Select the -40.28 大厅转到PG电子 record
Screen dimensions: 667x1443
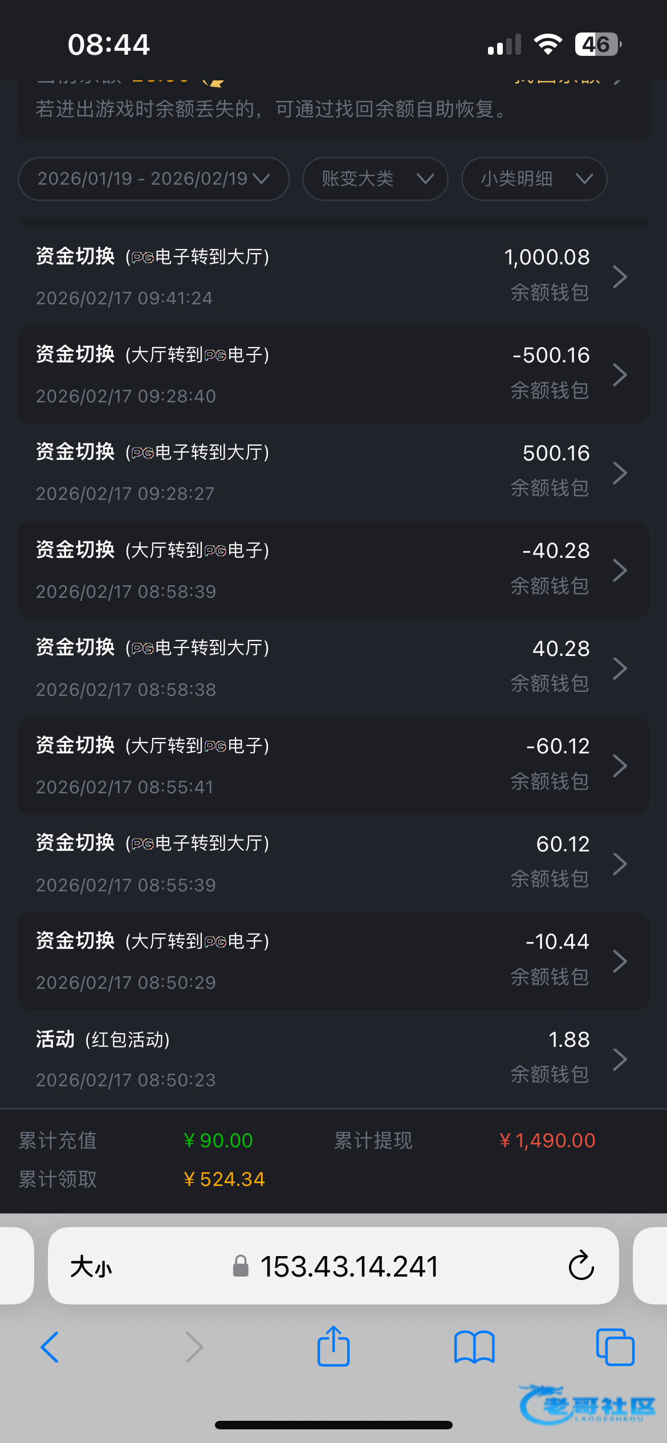coord(333,570)
